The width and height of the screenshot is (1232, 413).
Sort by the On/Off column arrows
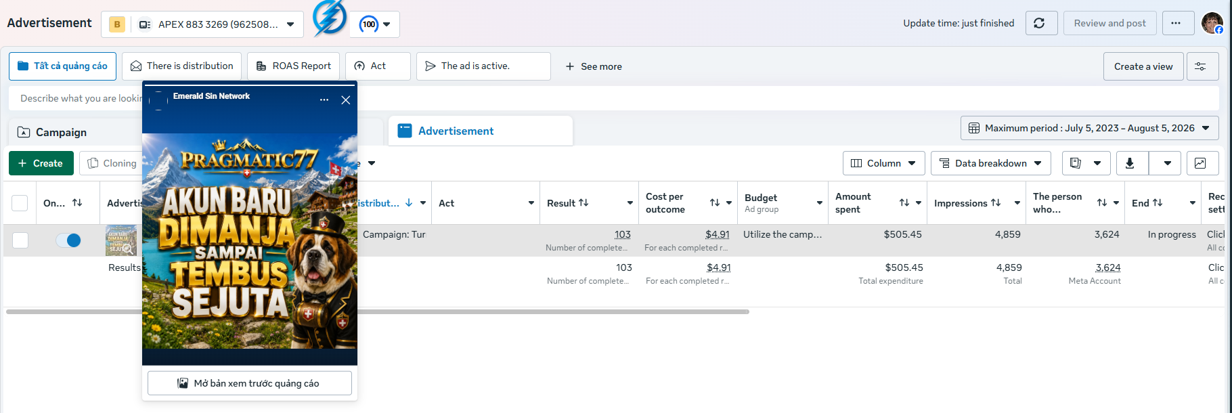(77, 202)
